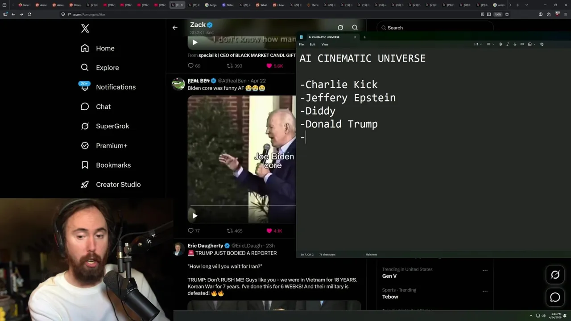The width and height of the screenshot is (571, 321).
Task: Click REAL BEN's profile avatar
Action: (x=178, y=83)
